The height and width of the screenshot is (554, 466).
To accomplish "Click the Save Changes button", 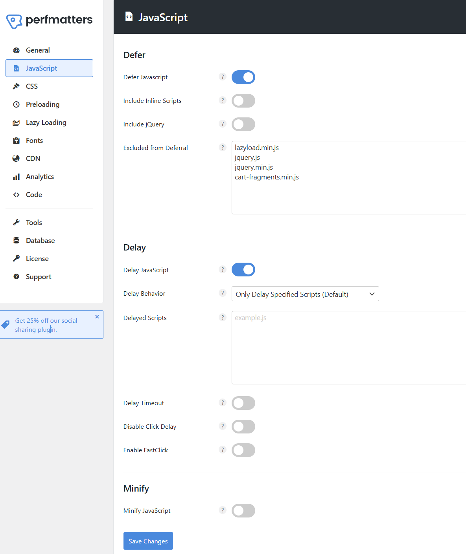I will [x=148, y=541].
